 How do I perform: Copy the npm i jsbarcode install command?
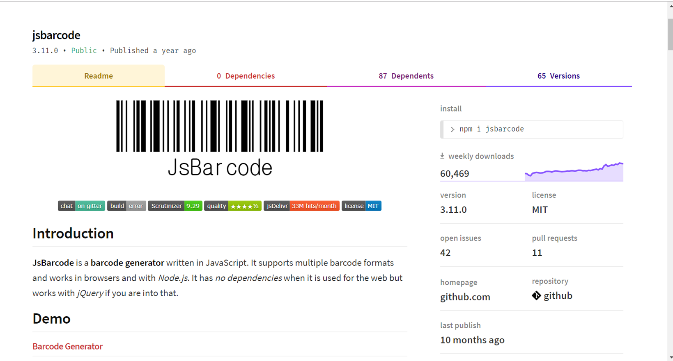pos(532,129)
